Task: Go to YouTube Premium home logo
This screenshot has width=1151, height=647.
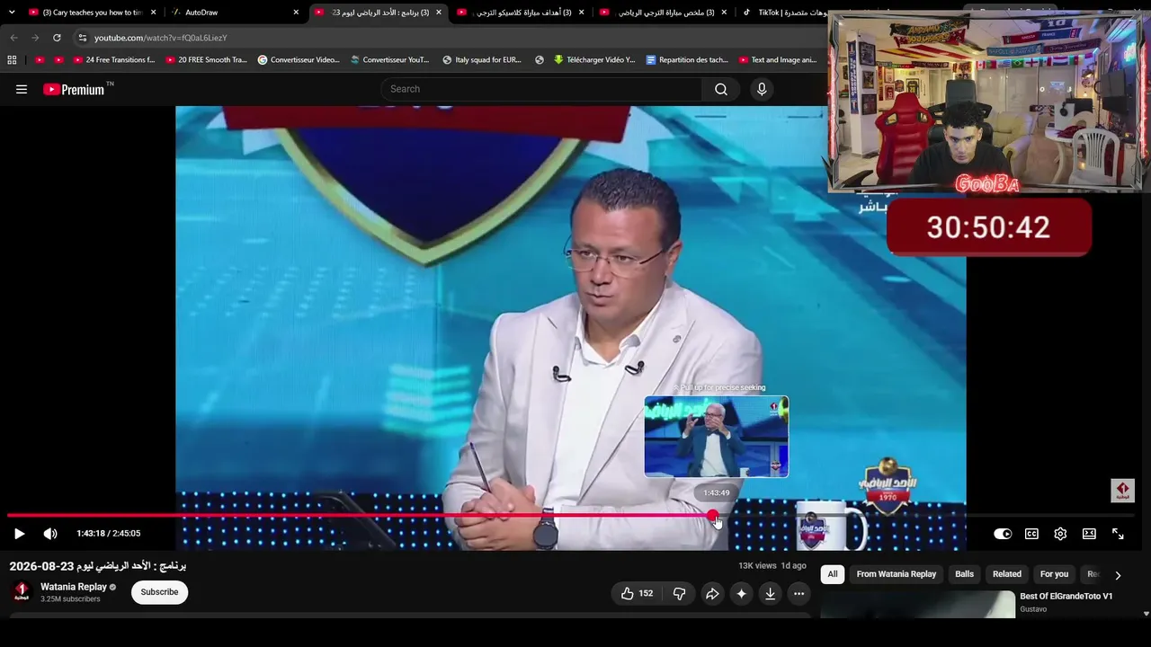Action: [x=74, y=89]
